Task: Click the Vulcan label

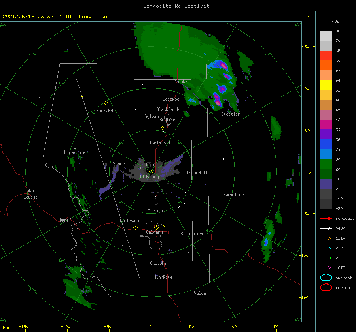Action: (x=201, y=293)
